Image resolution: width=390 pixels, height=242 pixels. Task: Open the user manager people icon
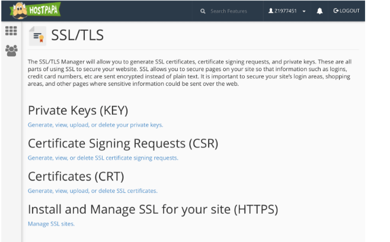[11, 51]
